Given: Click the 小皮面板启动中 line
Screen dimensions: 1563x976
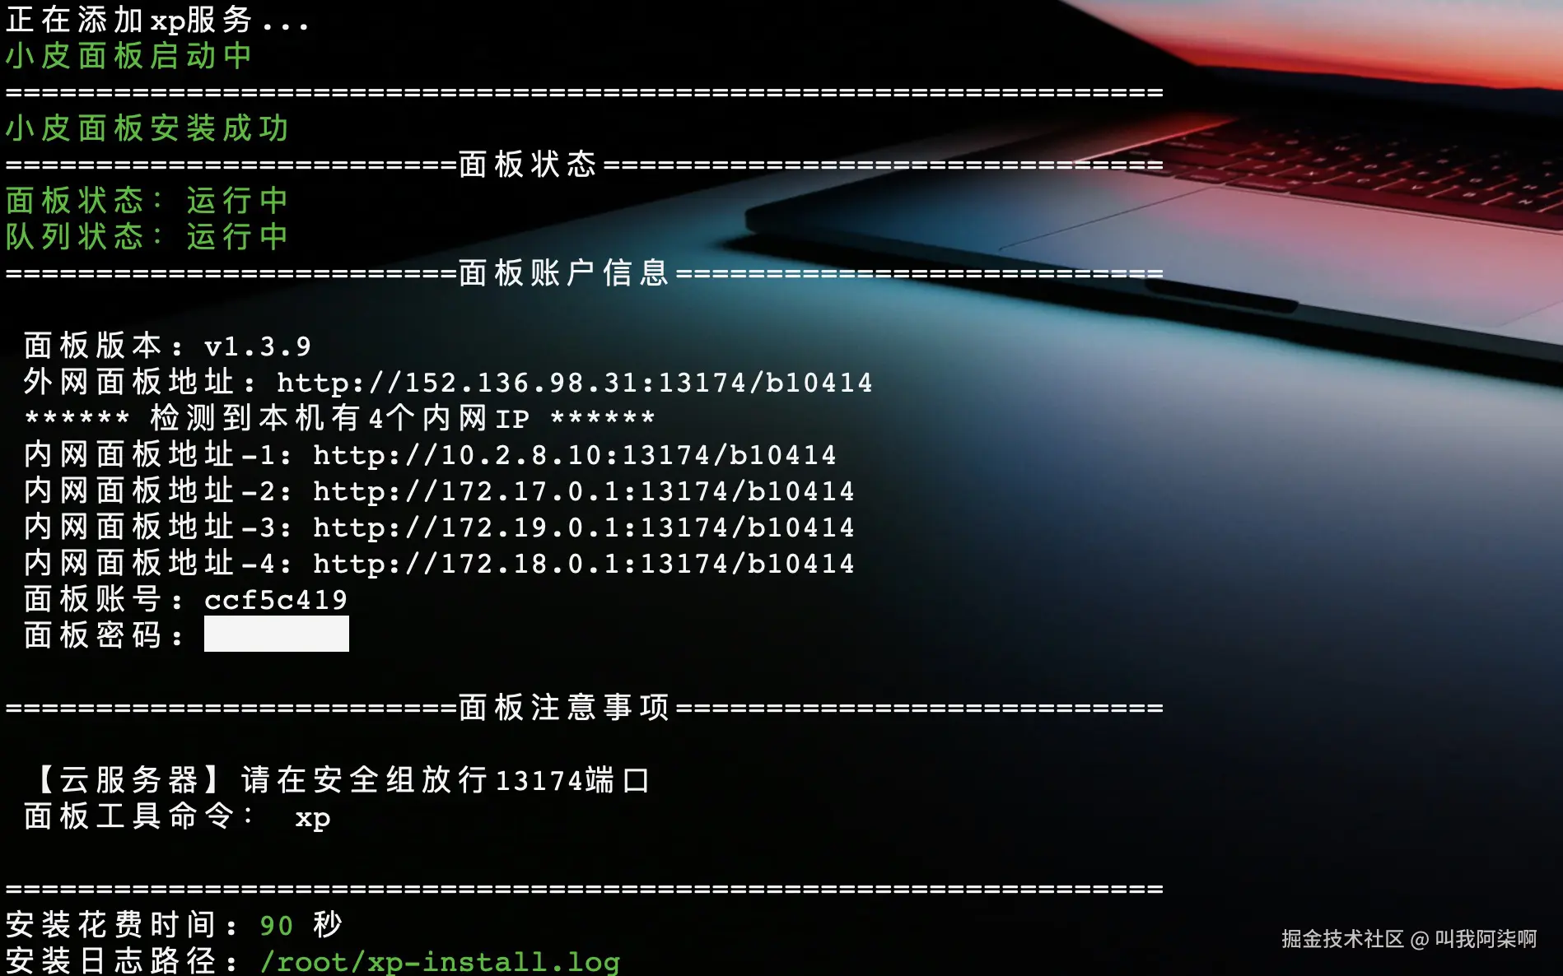Looking at the screenshot, I should (128, 55).
